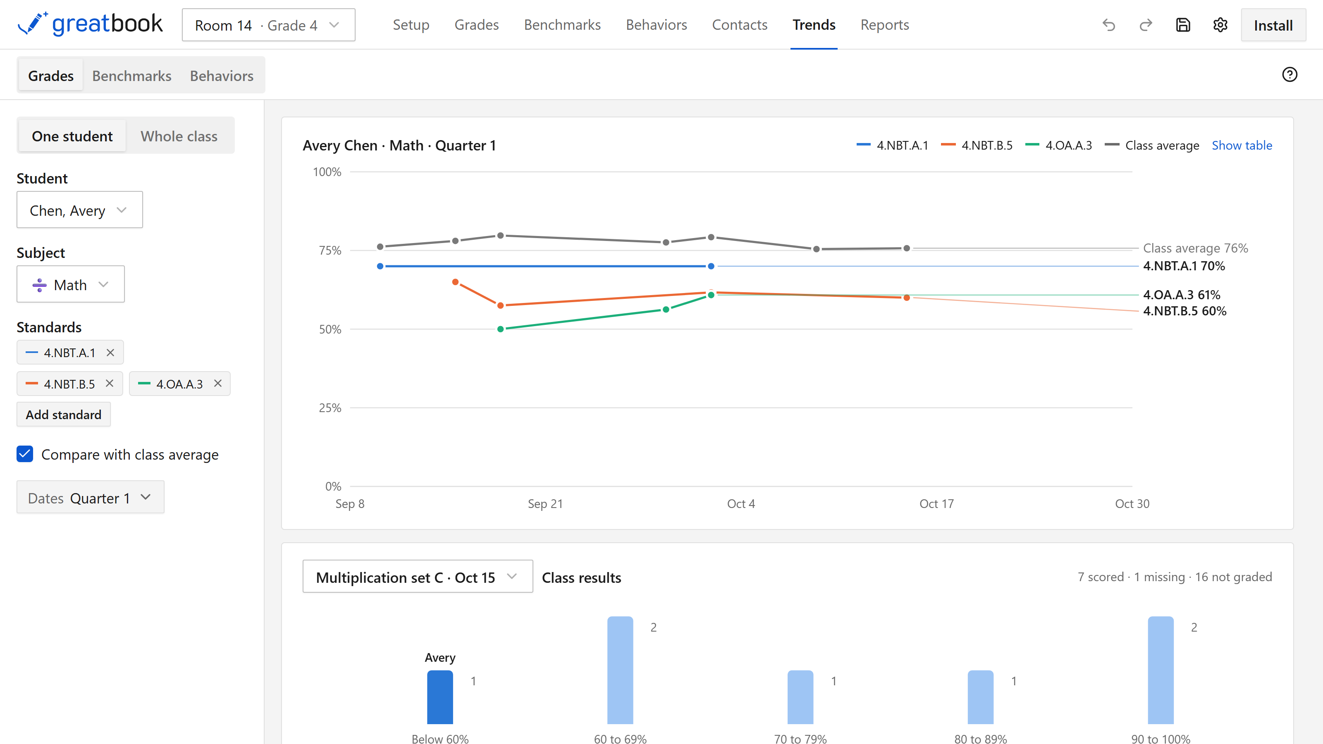Click the 4.NBT.B.5 Oct 17 data point
The height and width of the screenshot is (744, 1323).
click(907, 298)
